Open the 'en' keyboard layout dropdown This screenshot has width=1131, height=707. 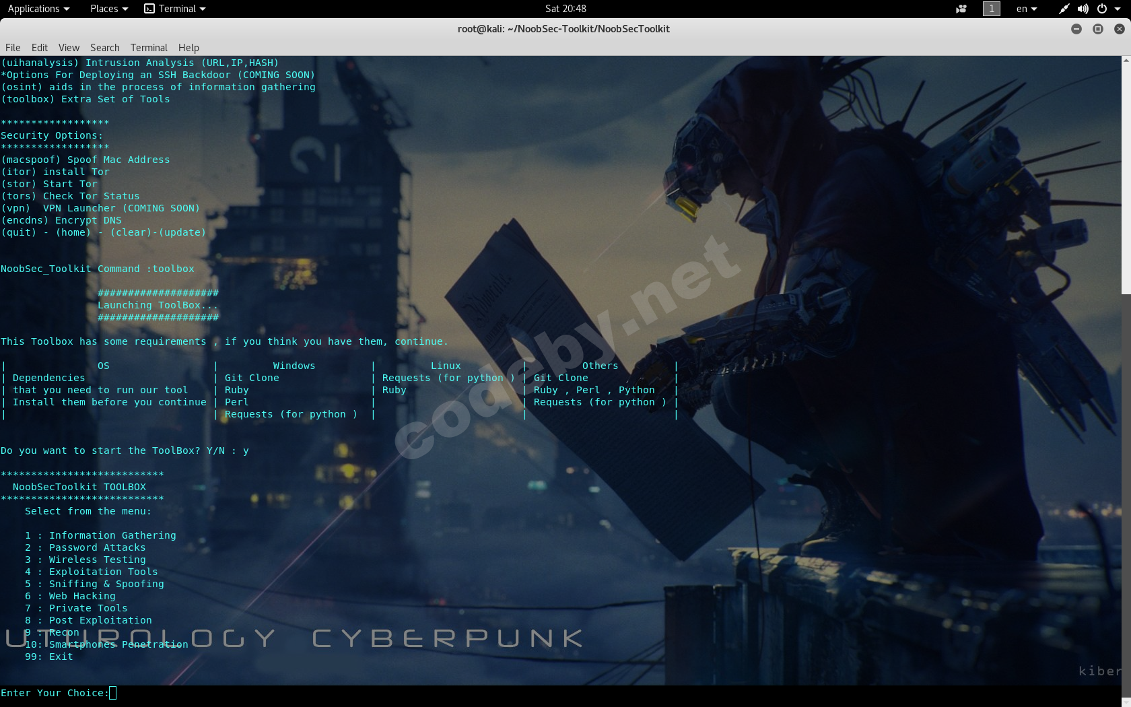(x=1027, y=9)
